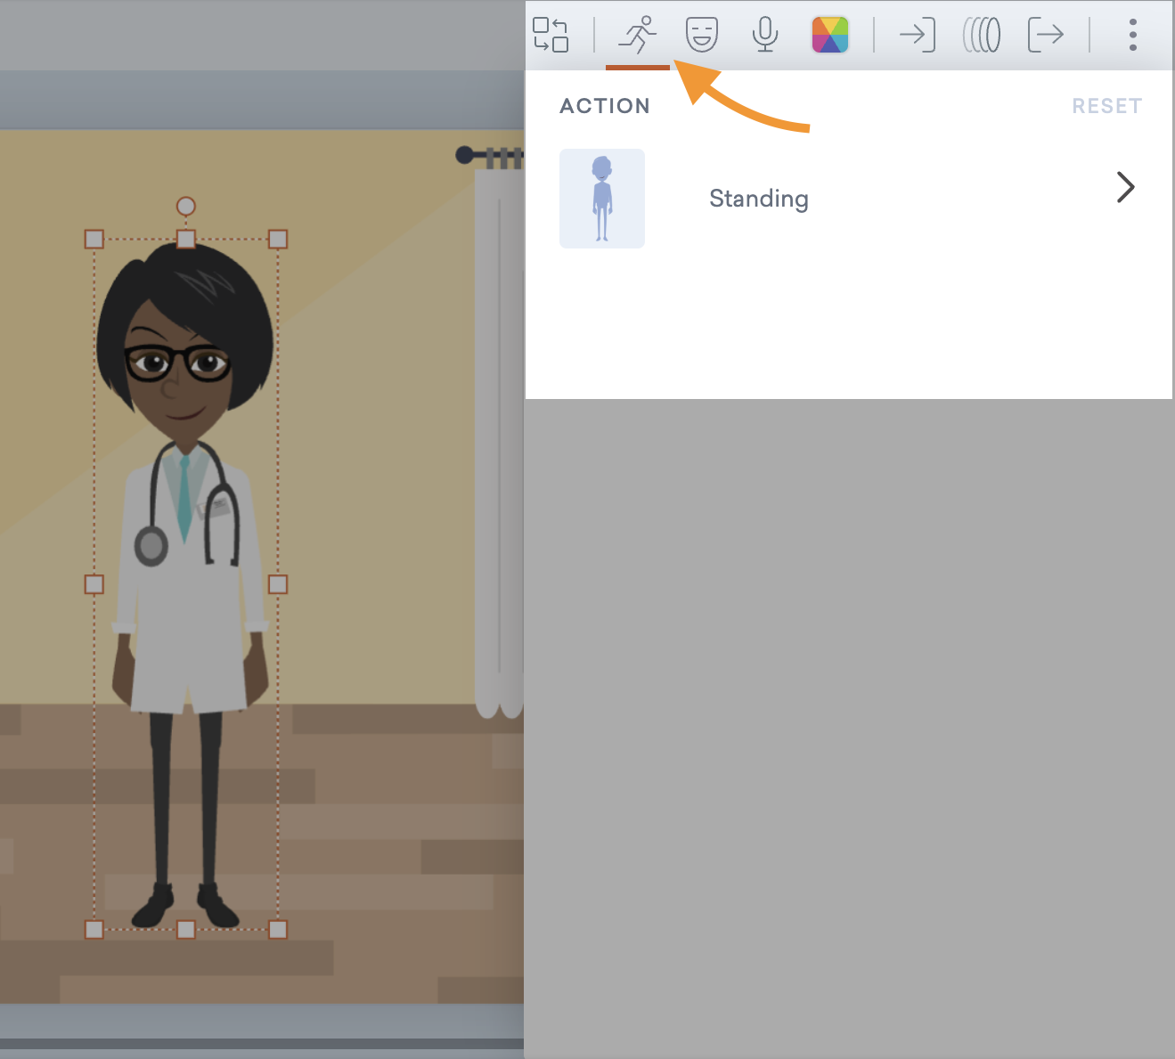Viewport: 1175px width, 1059px height.
Task: Click the rotation handle above the character
Action: tap(185, 207)
